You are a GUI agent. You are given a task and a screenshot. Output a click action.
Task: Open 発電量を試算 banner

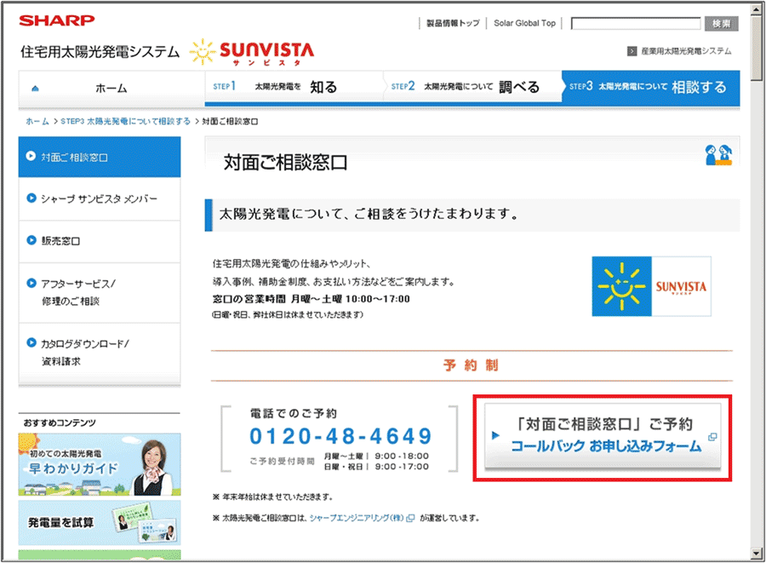100,522
